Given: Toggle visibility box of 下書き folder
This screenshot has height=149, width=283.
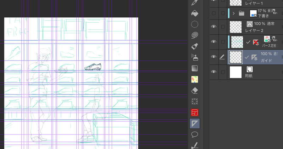Looking at the screenshot, I should [214, 13].
